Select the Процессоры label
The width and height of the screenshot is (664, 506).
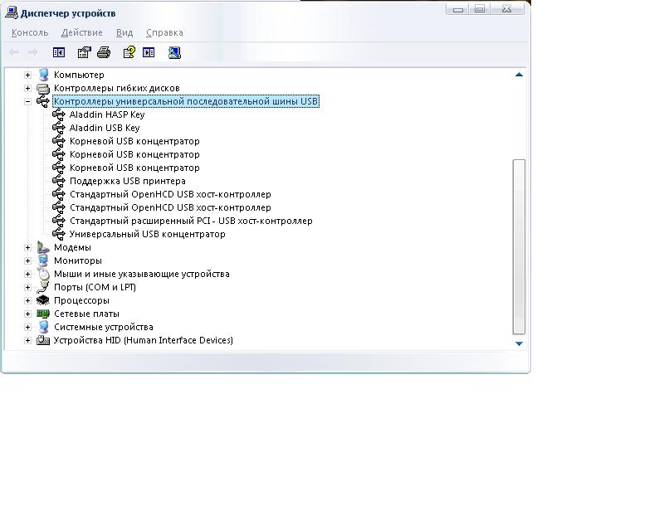[81, 300]
